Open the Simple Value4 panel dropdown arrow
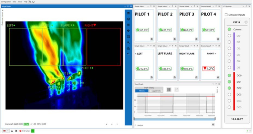The height and width of the screenshot is (134, 253). [191, 6]
